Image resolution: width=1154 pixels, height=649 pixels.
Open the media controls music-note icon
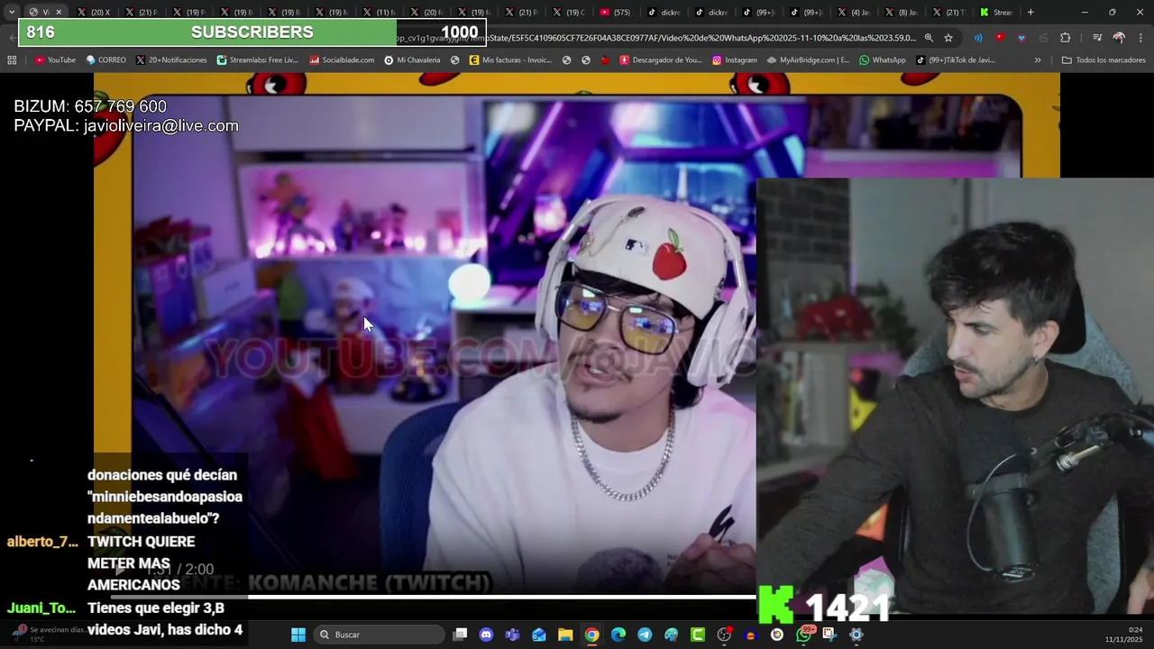1097,38
